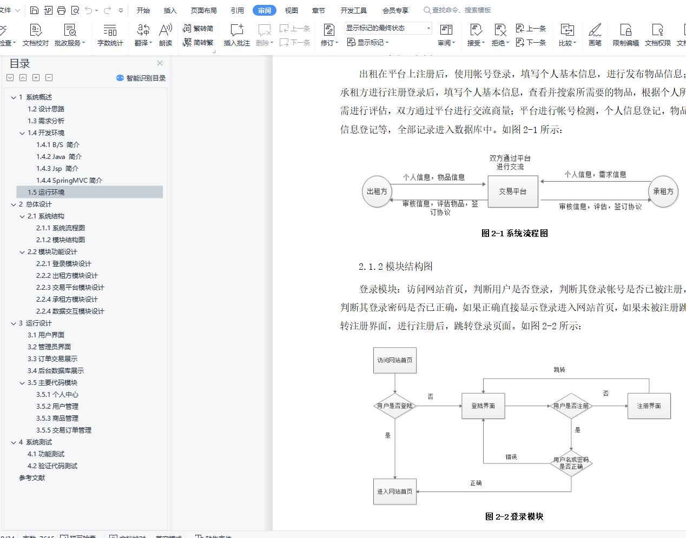Switch to the 页面布局 tab
Viewport: 686px width, 538px height.
coord(204,10)
